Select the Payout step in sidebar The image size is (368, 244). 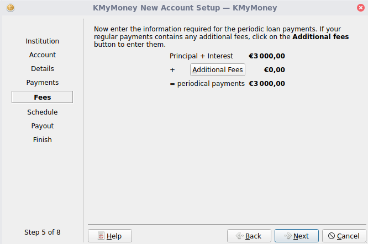[43, 126]
